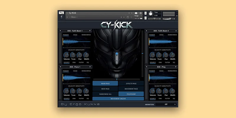Click the Faith Boom 1 waveform display

[77, 42]
